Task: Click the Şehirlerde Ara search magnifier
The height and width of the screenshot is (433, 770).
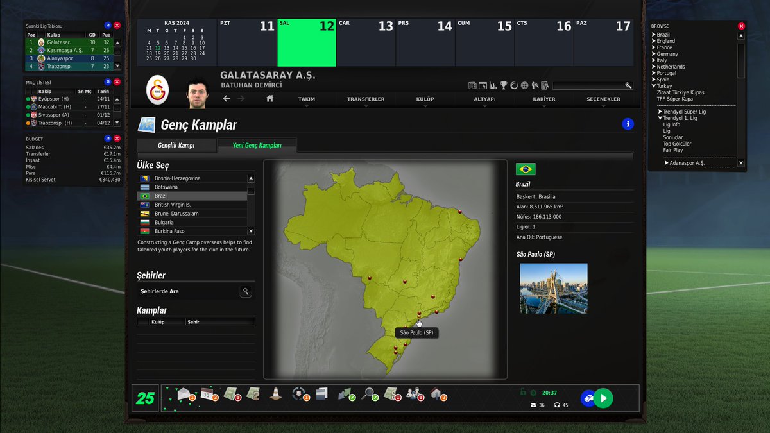Action: (x=246, y=292)
